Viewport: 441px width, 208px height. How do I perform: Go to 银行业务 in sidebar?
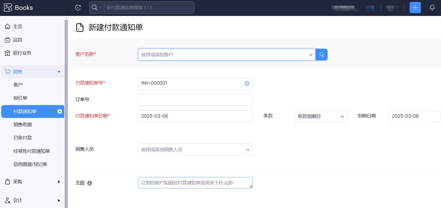point(22,53)
